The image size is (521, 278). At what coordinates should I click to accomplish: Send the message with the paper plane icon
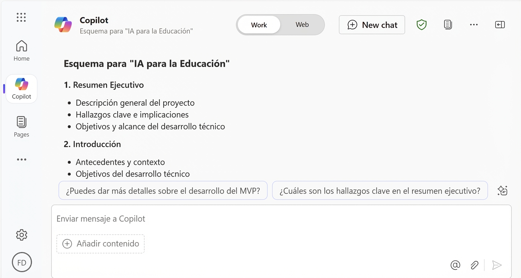497,265
